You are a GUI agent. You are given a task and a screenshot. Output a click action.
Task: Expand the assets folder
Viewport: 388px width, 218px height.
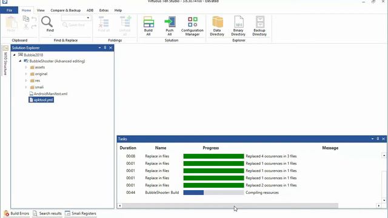tap(26, 67)
